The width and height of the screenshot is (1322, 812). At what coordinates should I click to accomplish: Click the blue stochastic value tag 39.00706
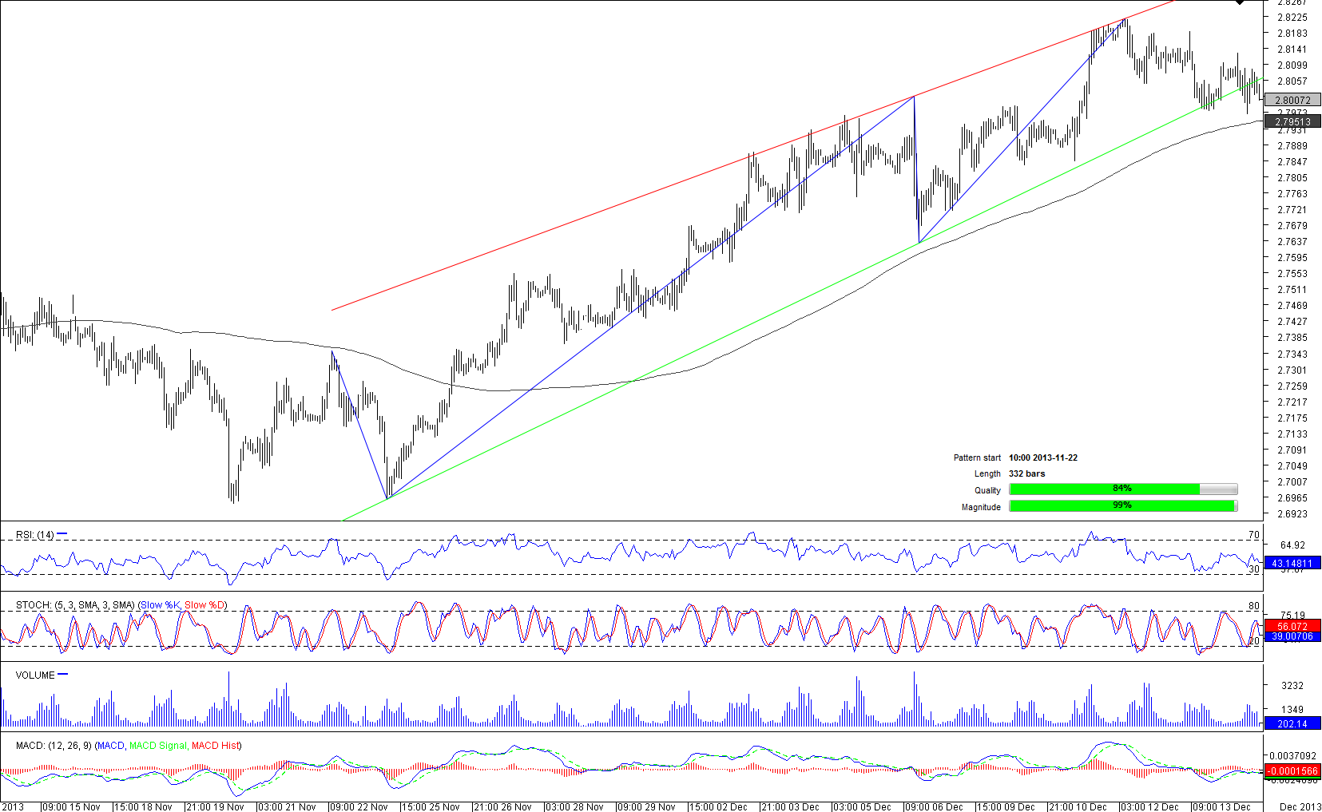tap(1292, 636)
